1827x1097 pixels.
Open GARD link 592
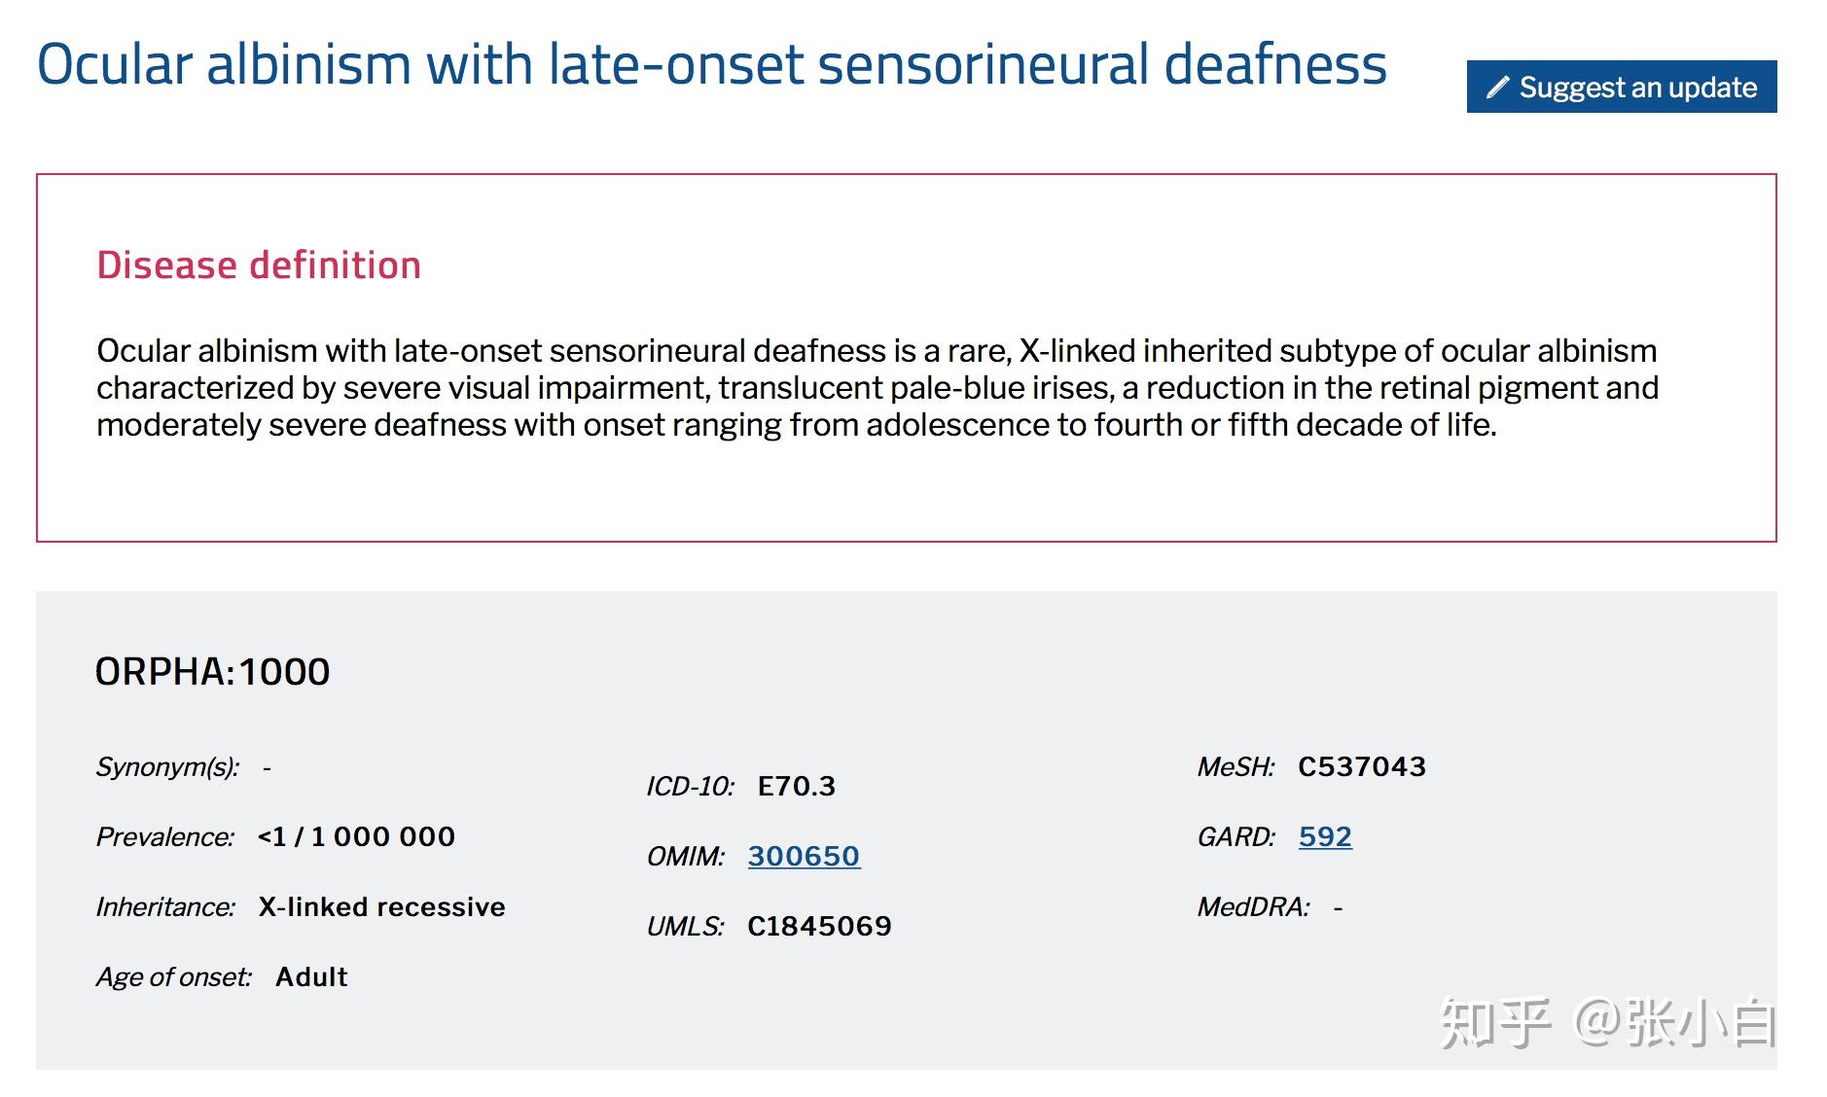(1325, 836)
